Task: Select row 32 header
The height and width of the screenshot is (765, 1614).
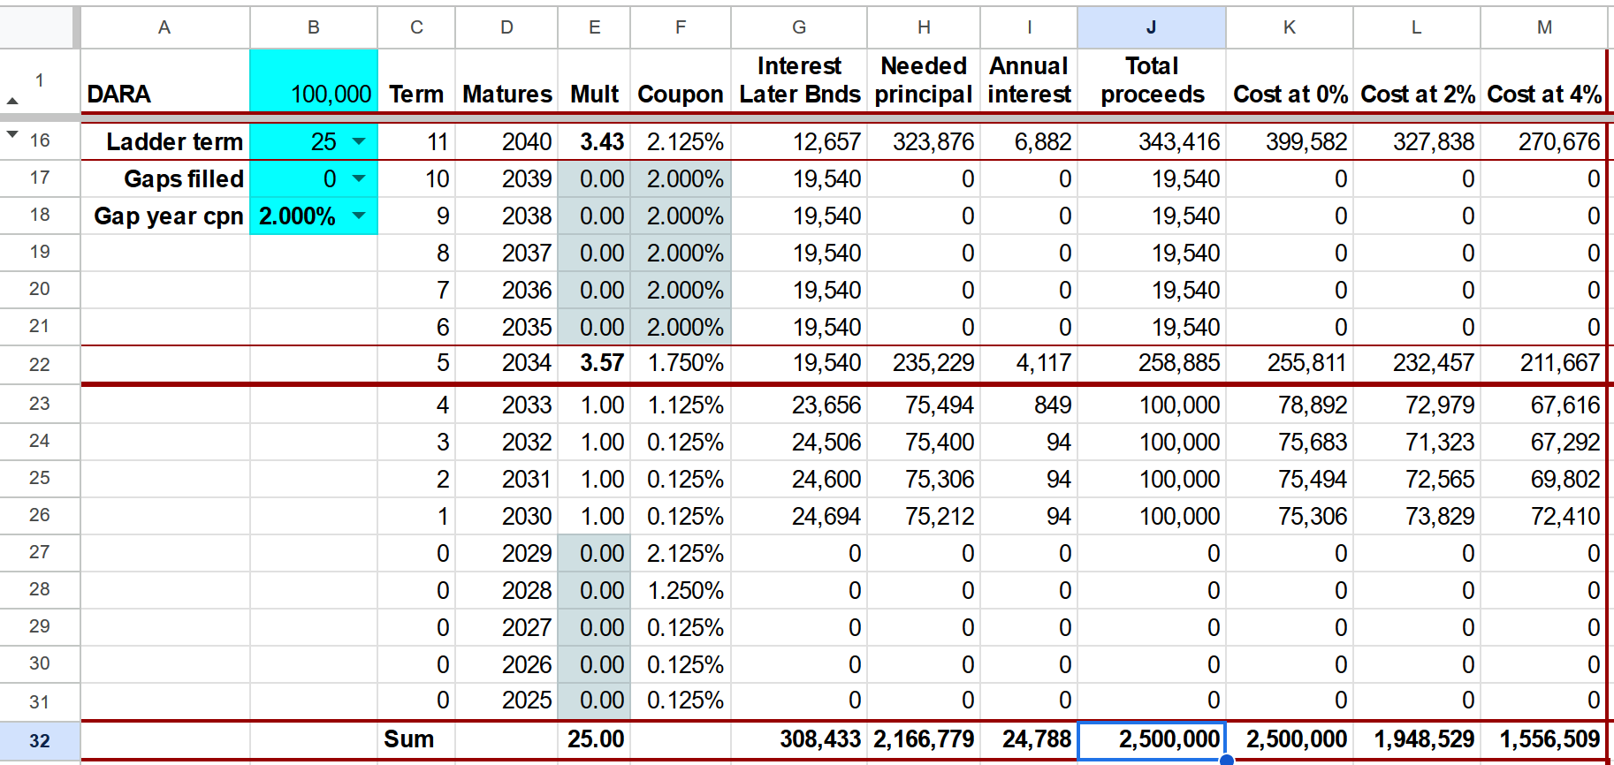Action: coord(40,740)
